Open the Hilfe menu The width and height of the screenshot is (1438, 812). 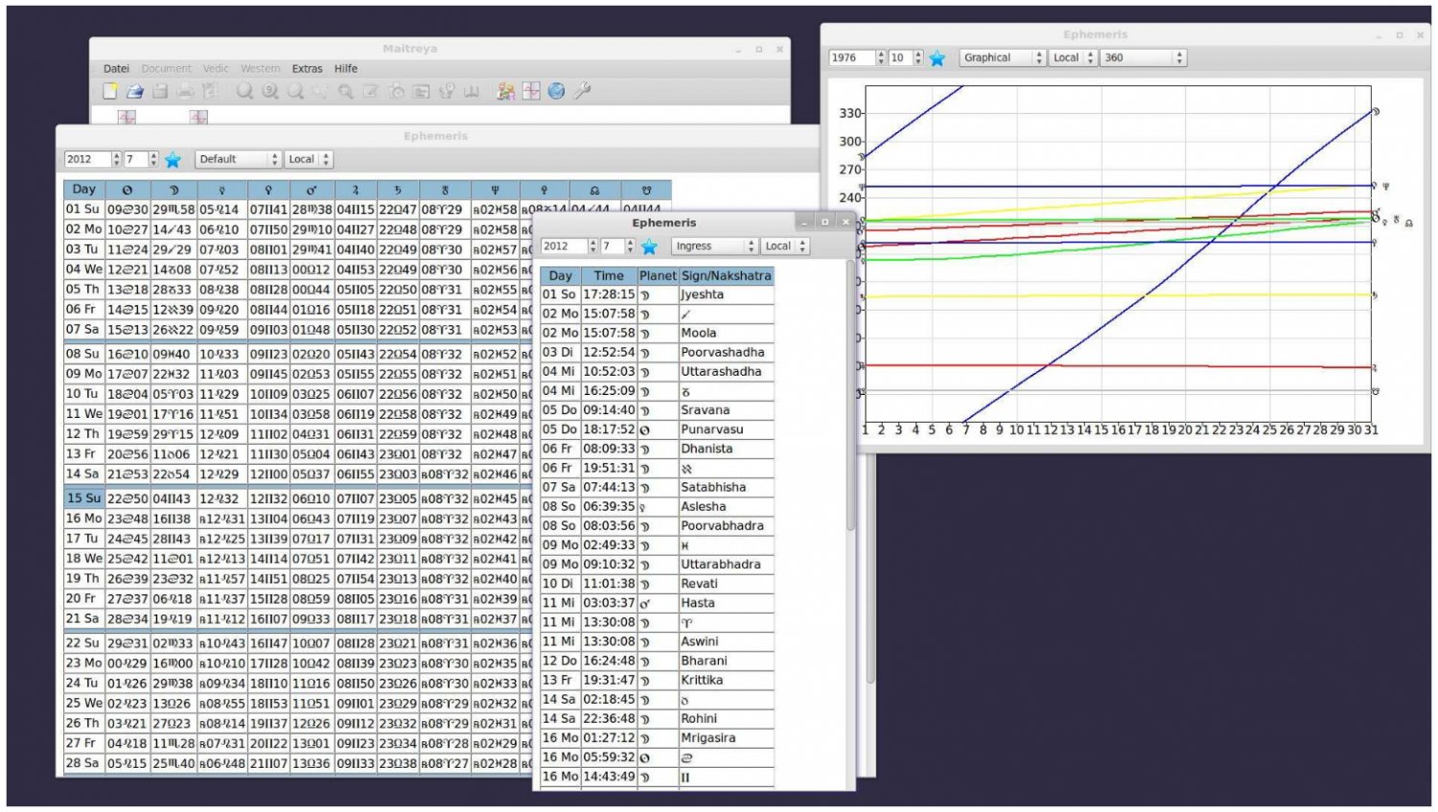tap(344, 68)
